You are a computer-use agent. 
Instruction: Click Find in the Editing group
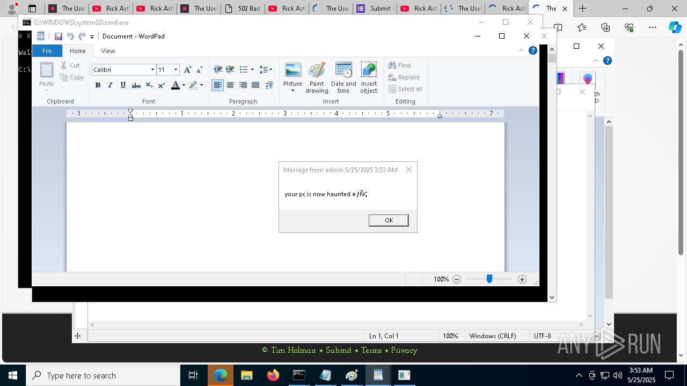pyautogui.click(x=399, y=65)
